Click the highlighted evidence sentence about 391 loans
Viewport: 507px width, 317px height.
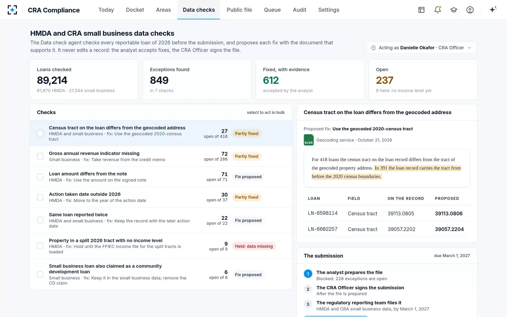tap(386, 172)
